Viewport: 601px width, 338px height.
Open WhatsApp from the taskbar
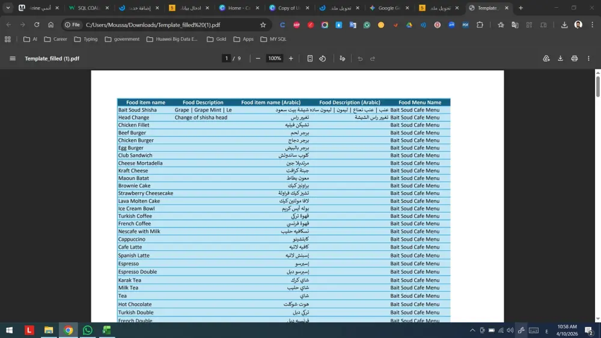point(87,330)
